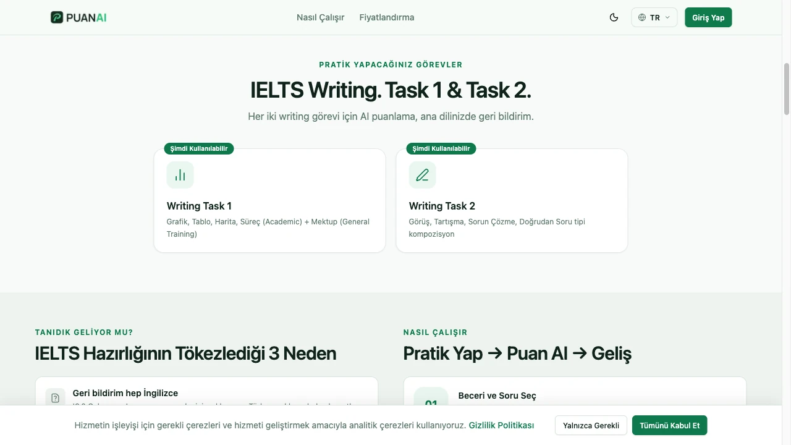791x445 pixels.
Task: Accept all cookies with Tümünü Kabul Et
Action: [669, 425]
